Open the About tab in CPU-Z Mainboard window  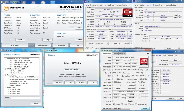pyautogui.click(x=174, y=5)
